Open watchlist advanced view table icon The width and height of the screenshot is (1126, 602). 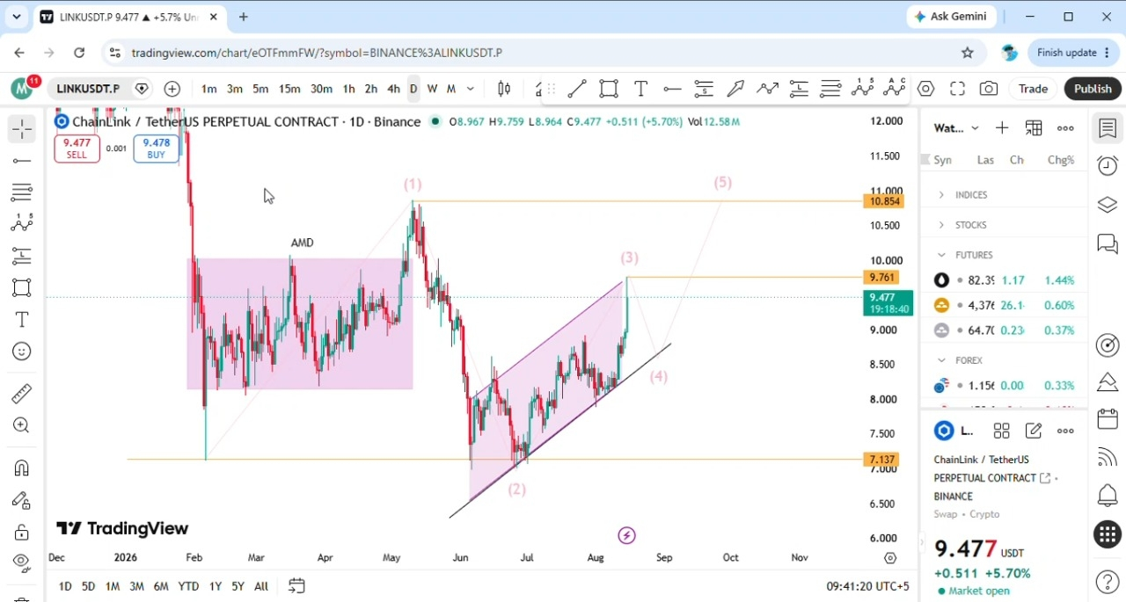[x=1034, y=128]
